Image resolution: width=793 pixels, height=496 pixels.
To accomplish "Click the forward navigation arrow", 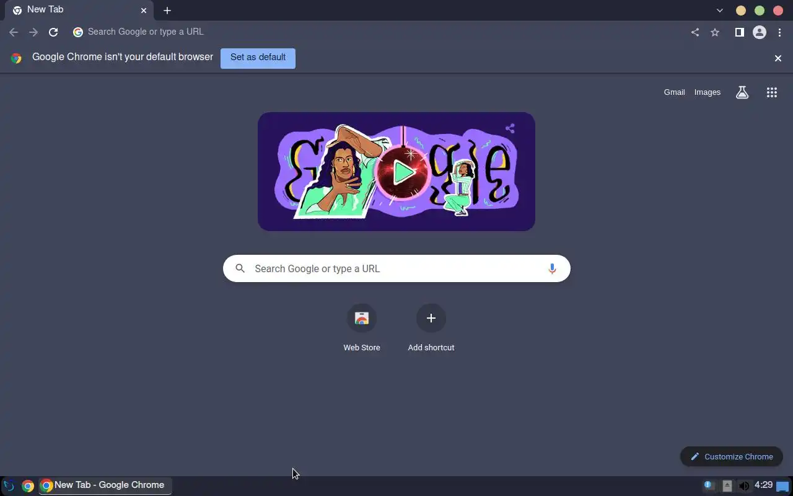I will tap(33, 32).
